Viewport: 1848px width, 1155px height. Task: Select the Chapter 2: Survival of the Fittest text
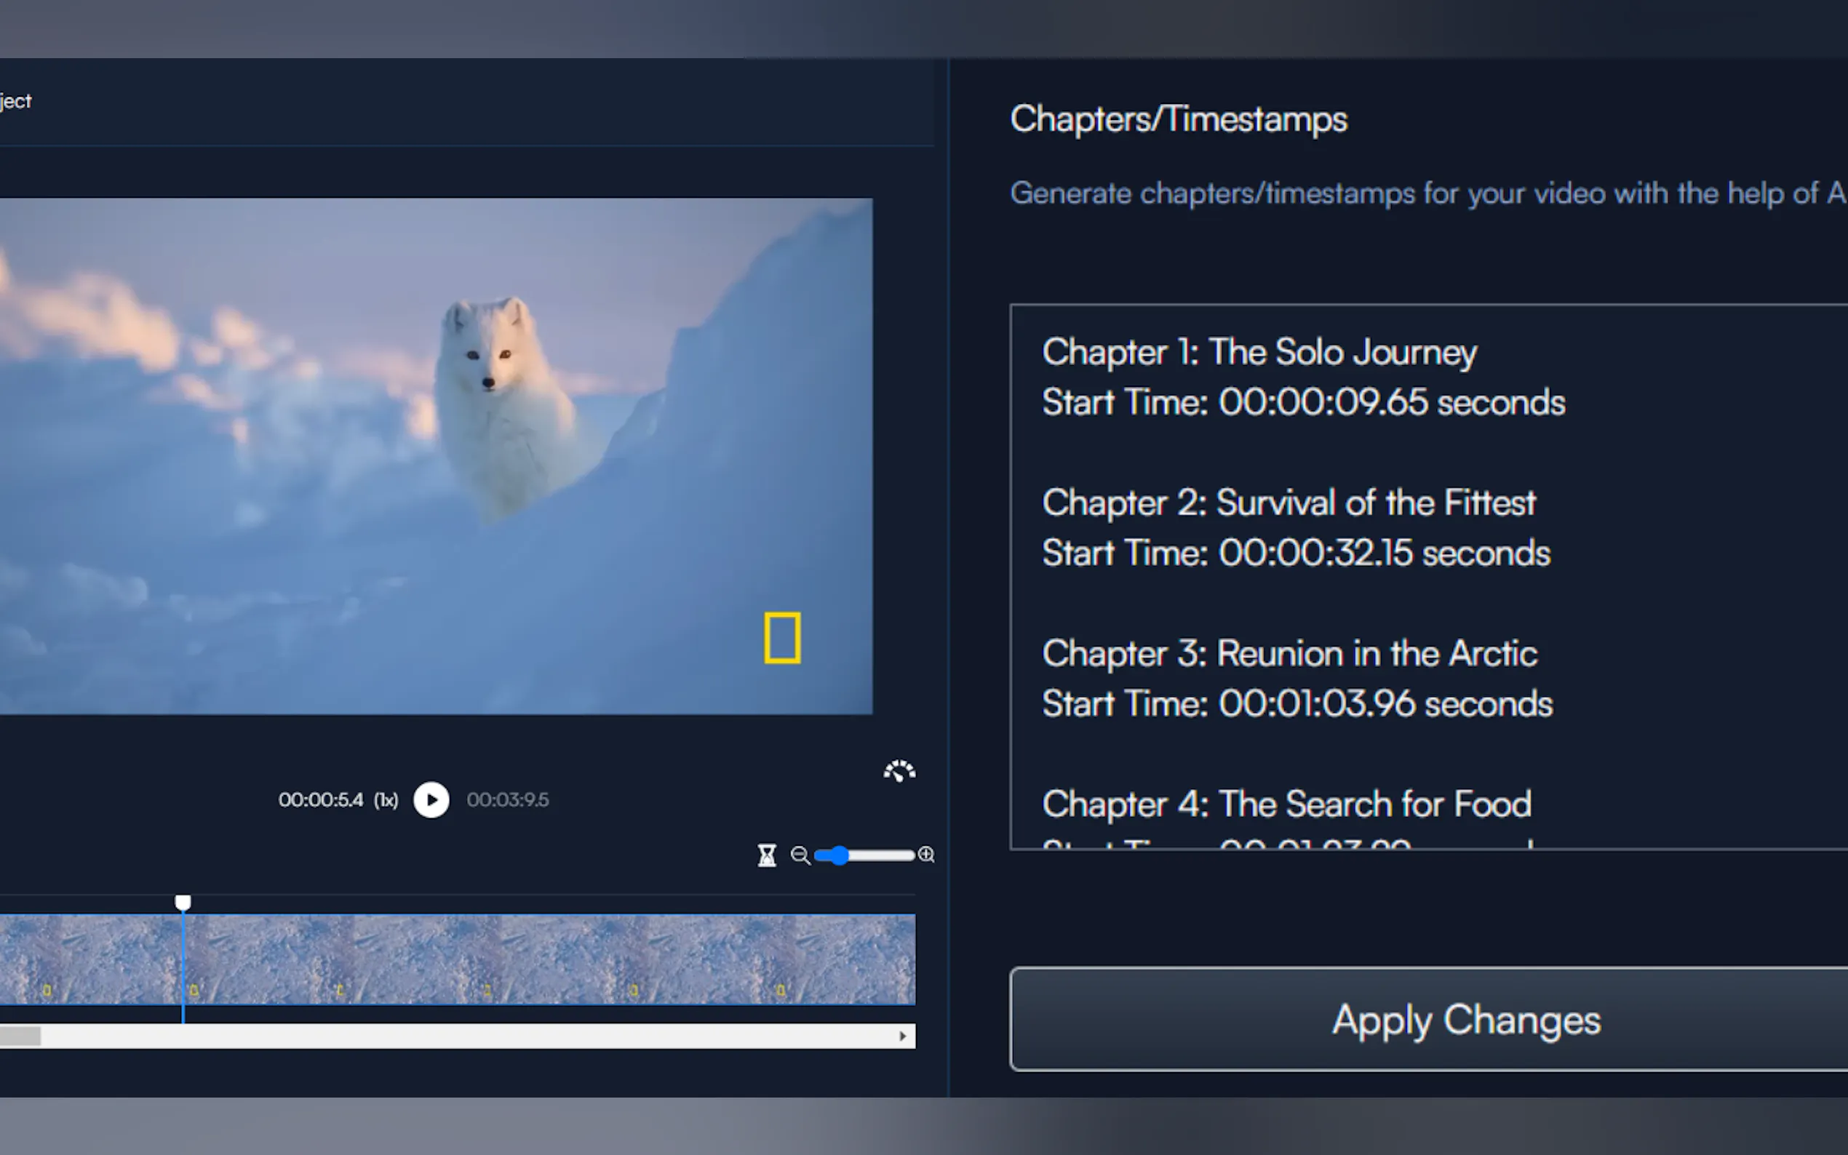[x=1288, y=503]
